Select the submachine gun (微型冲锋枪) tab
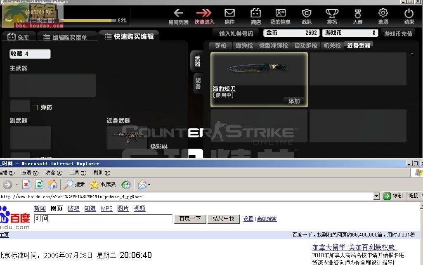 coord(274,45)
